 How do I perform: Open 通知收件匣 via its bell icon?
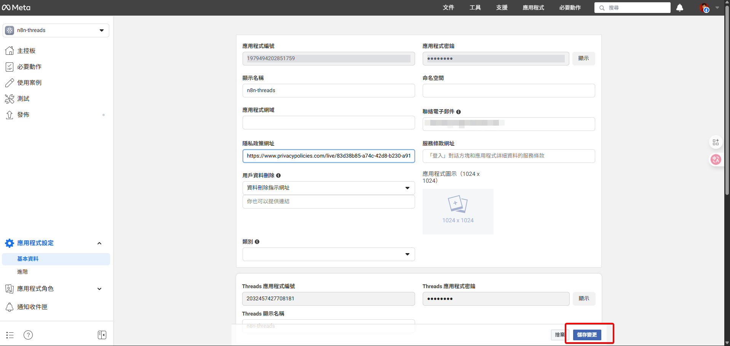[10, 307]
